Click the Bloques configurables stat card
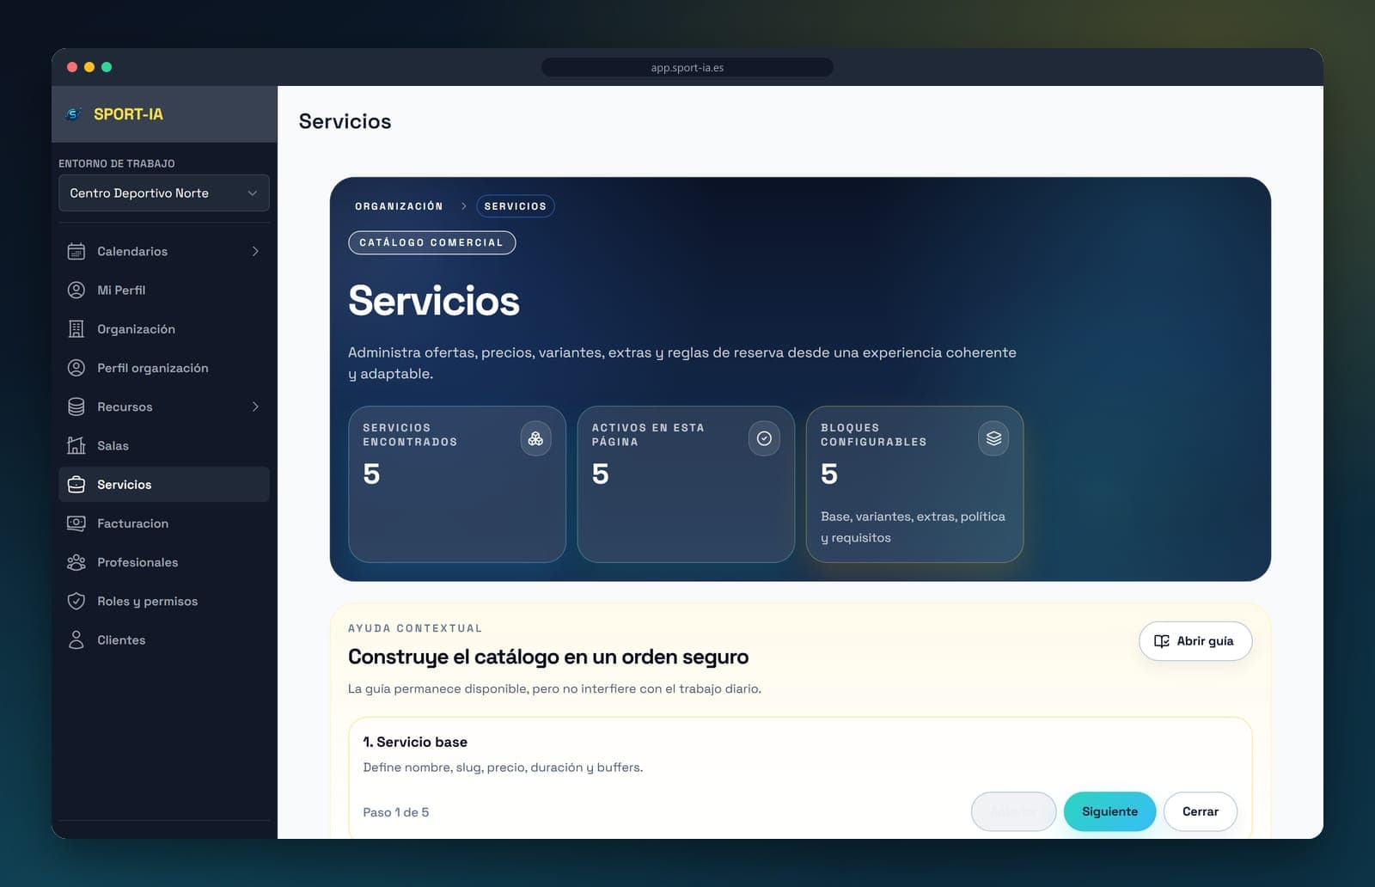Viewport: 1375px width, 887px height. coord(914,484)
